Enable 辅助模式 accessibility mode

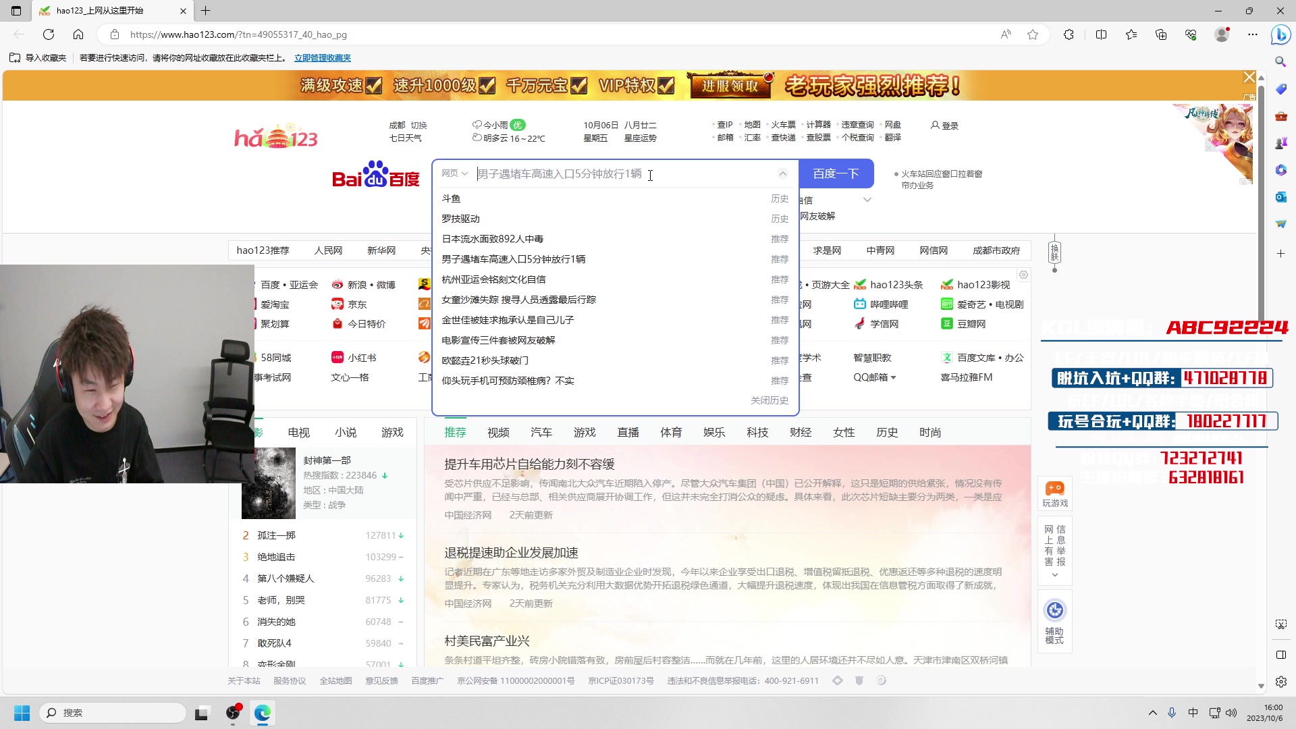pyautogui.click(x=1054, y=622)
